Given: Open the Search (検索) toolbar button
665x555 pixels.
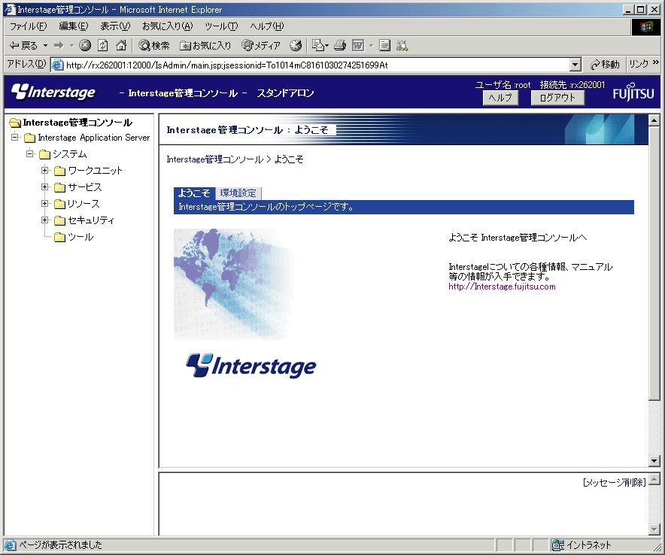Looking at the screenshot, I should (154, 45).
